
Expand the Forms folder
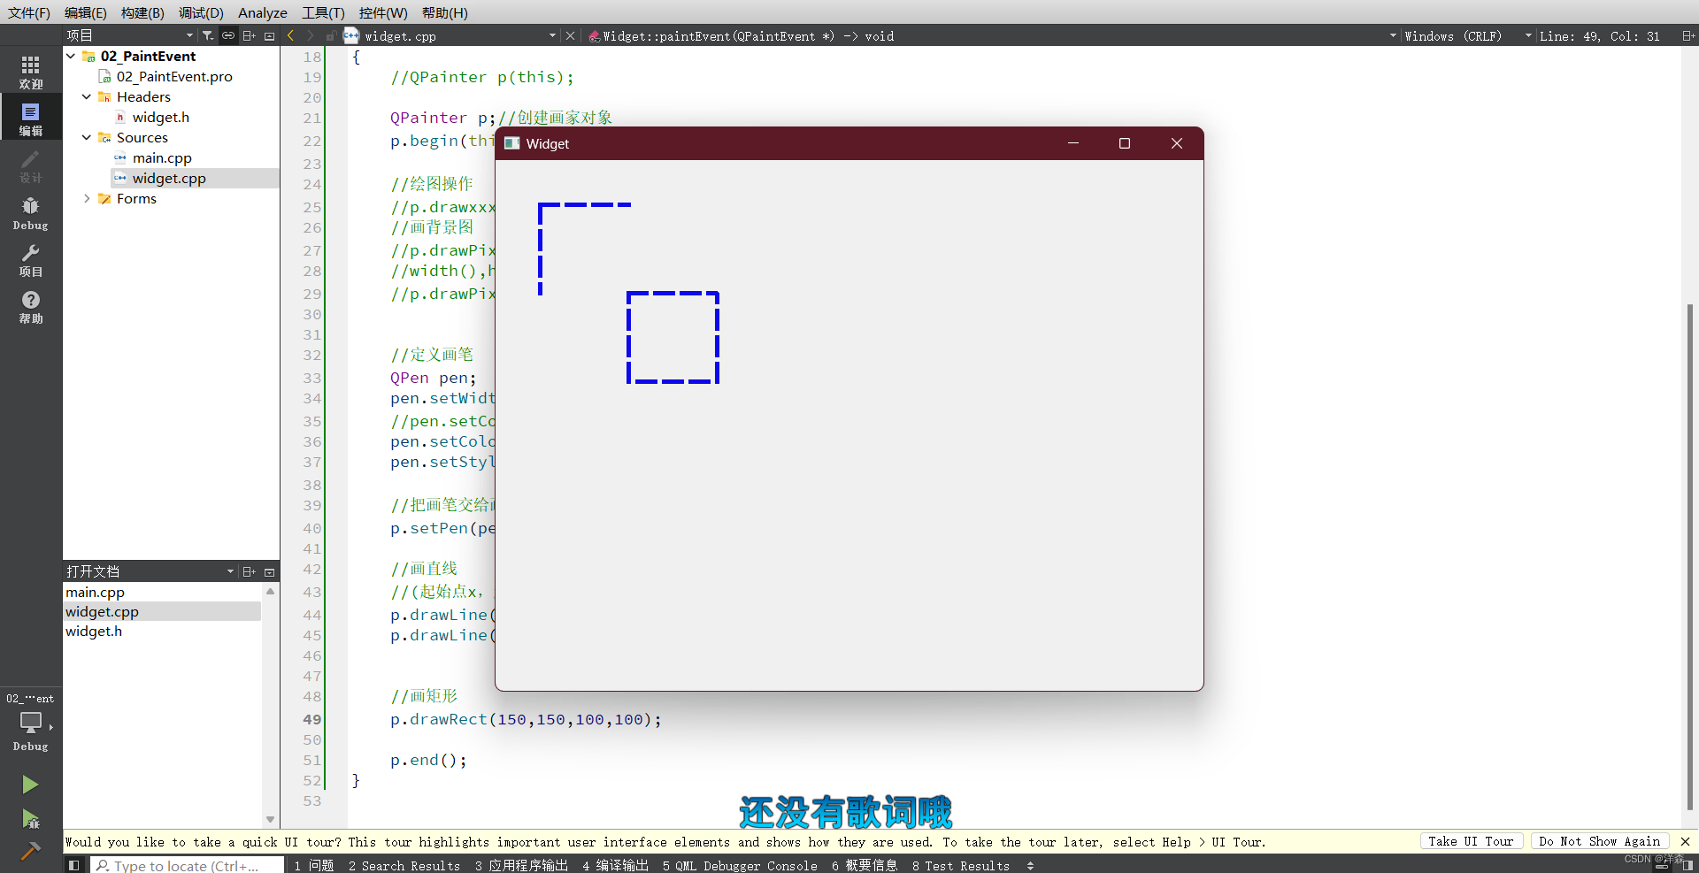coord(87,198)
